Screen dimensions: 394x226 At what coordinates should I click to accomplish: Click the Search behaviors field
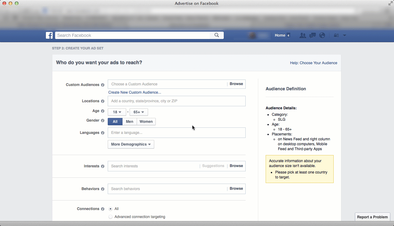167,189
